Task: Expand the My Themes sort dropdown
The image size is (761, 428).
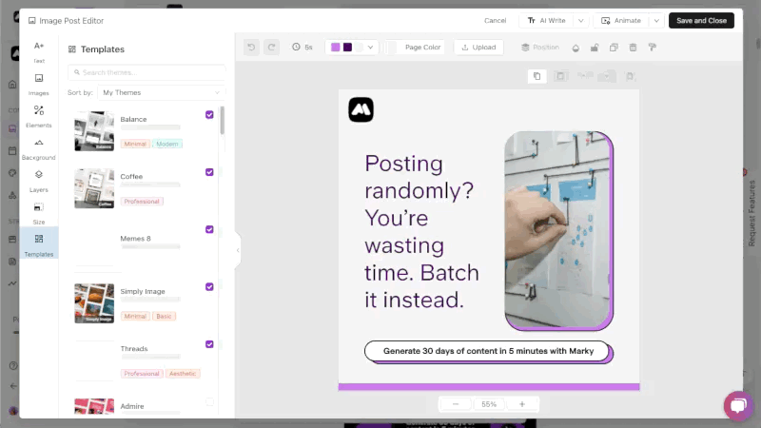Action: (x=160, y=92)
